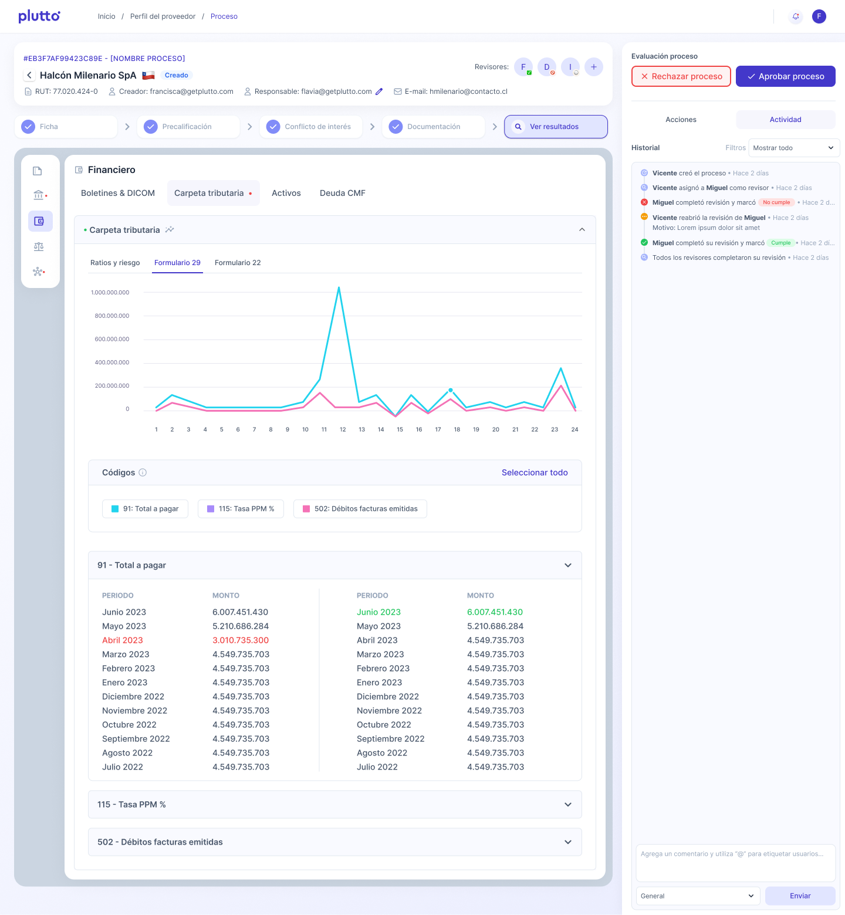Collapse the Carpeta tributaria panel
The width and height of the screenshot is (845, 915).
(582, 230)
